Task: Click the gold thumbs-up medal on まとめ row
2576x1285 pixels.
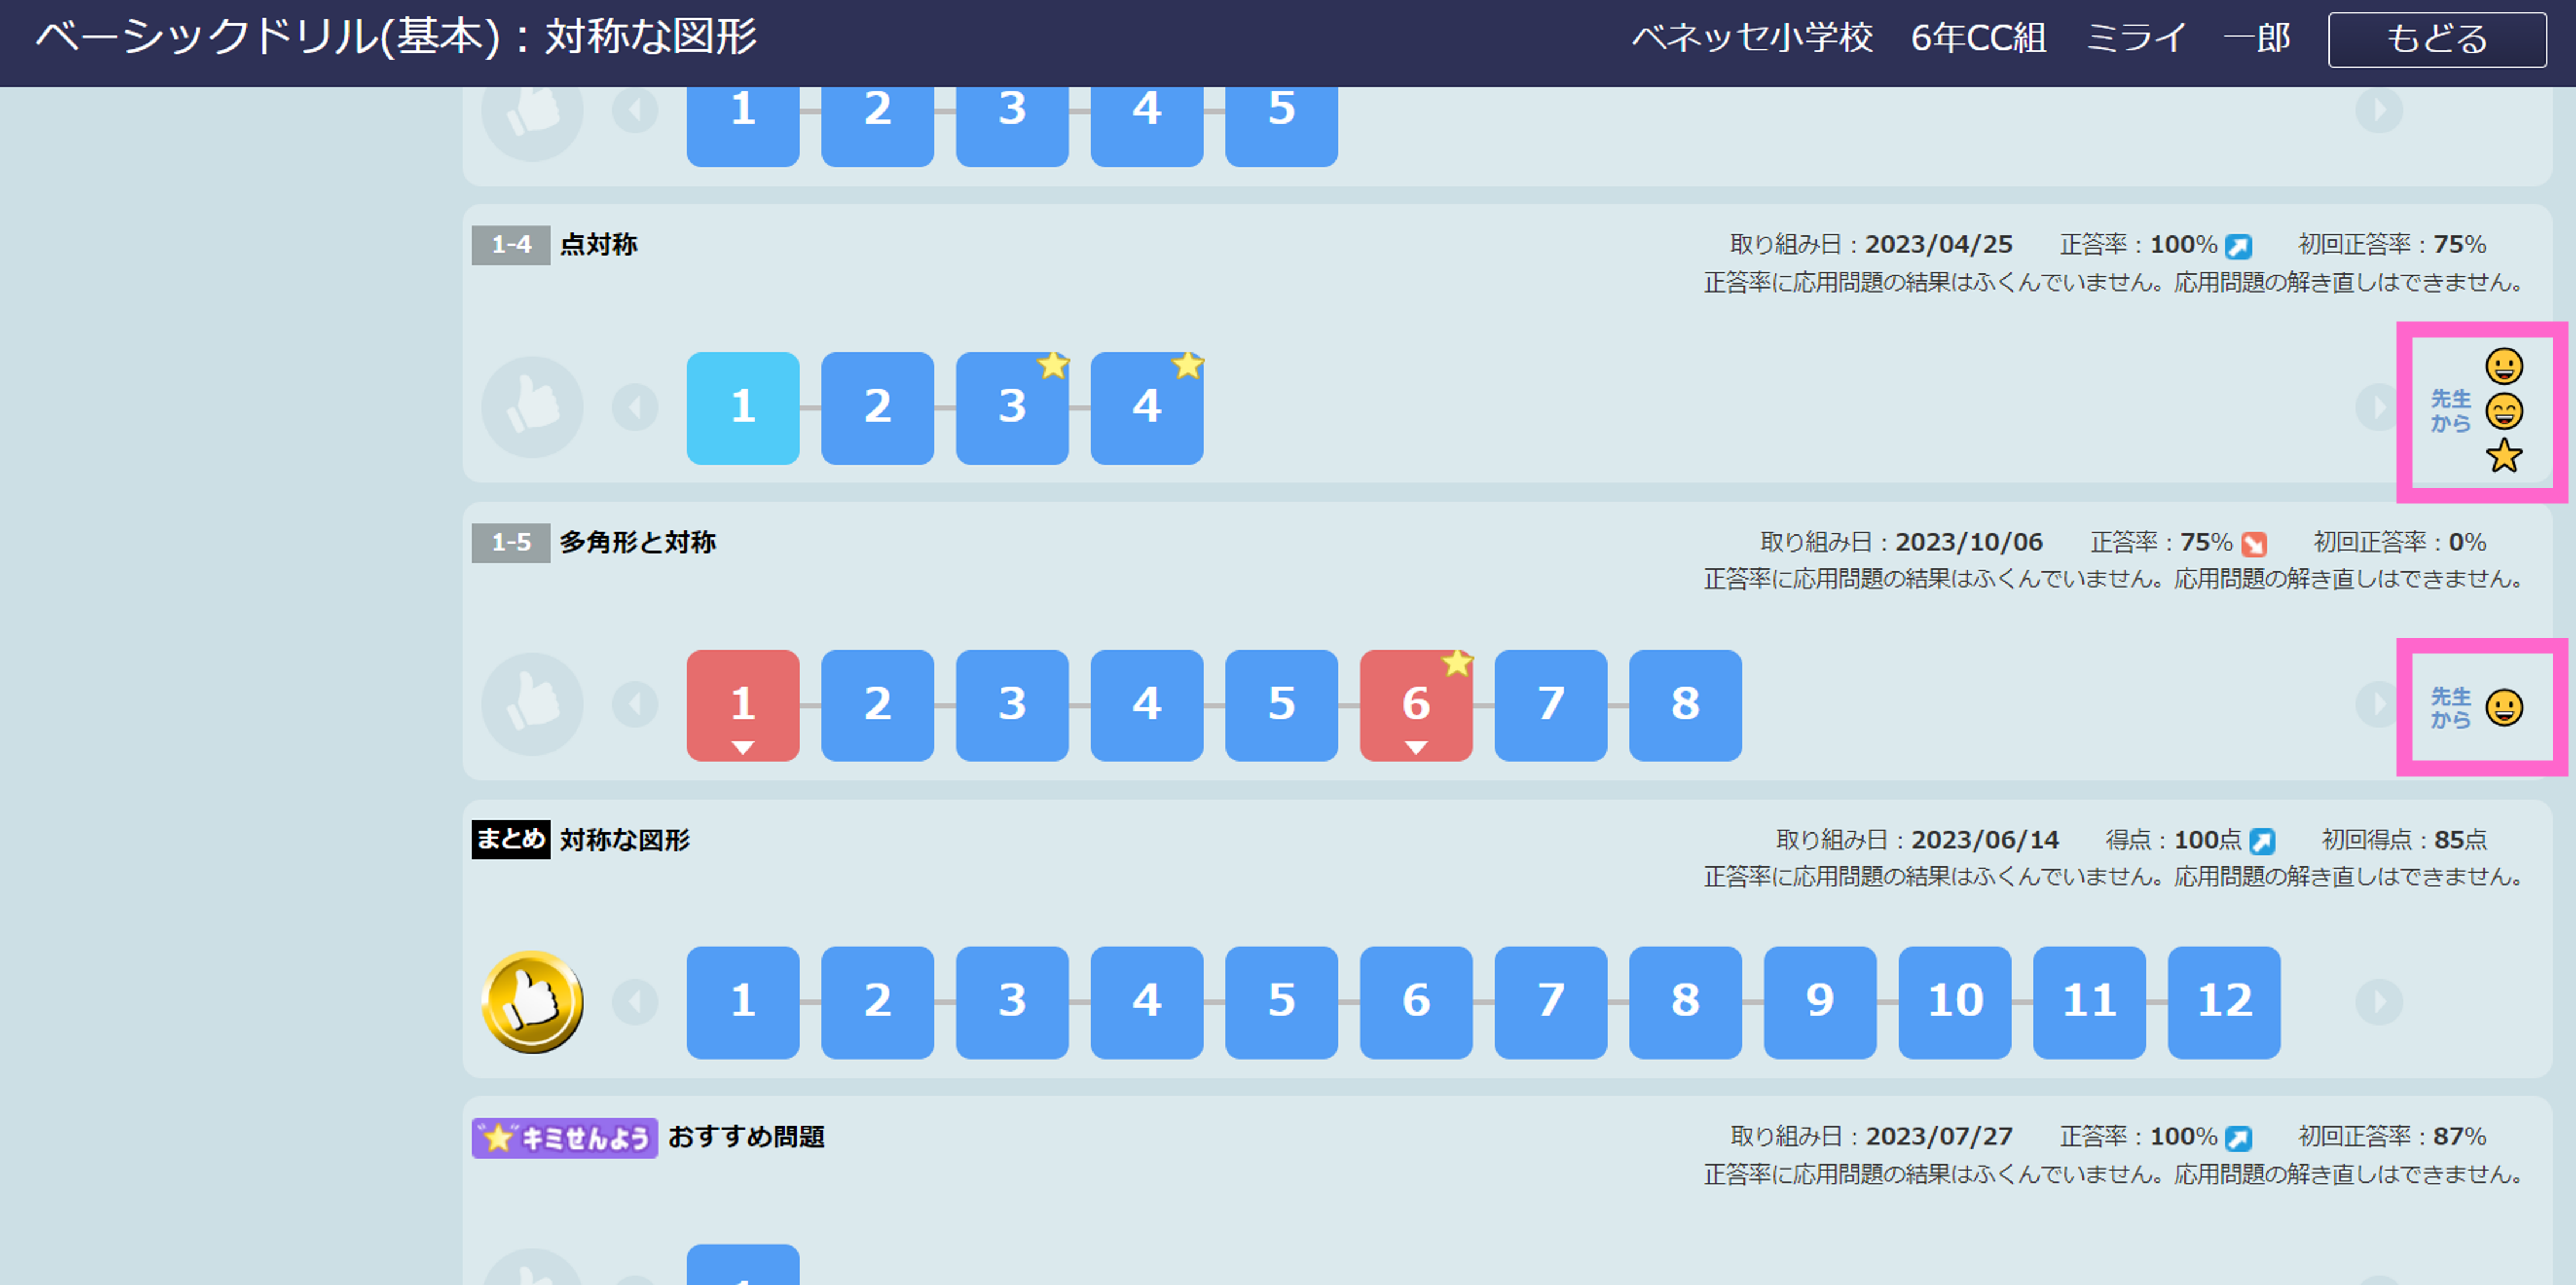Action: pyautogui.click(x=533, y=1001)
